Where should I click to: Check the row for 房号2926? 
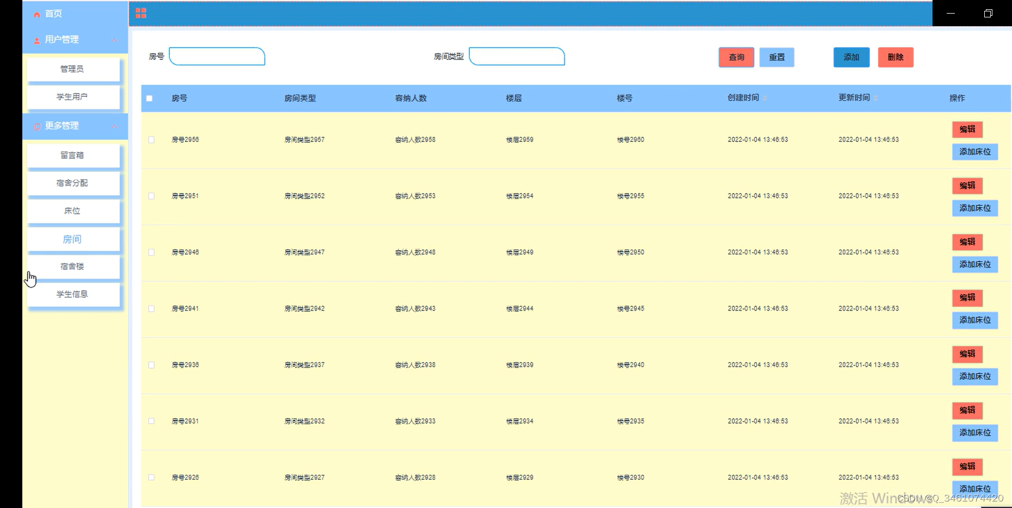[x=151, y=478]
